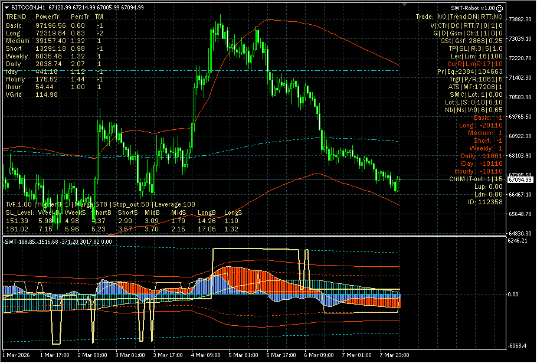Click the Ldn: 0.00 label

coord(489,195)
